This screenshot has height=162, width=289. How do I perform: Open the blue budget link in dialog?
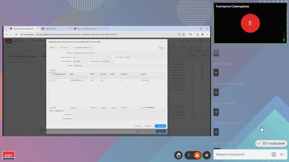click(84, 53)
